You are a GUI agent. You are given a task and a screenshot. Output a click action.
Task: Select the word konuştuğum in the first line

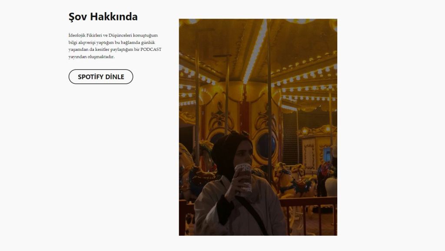[145, 36]
